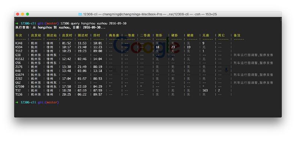
Task: Close the terminal window with the red button
Action: 17,14
